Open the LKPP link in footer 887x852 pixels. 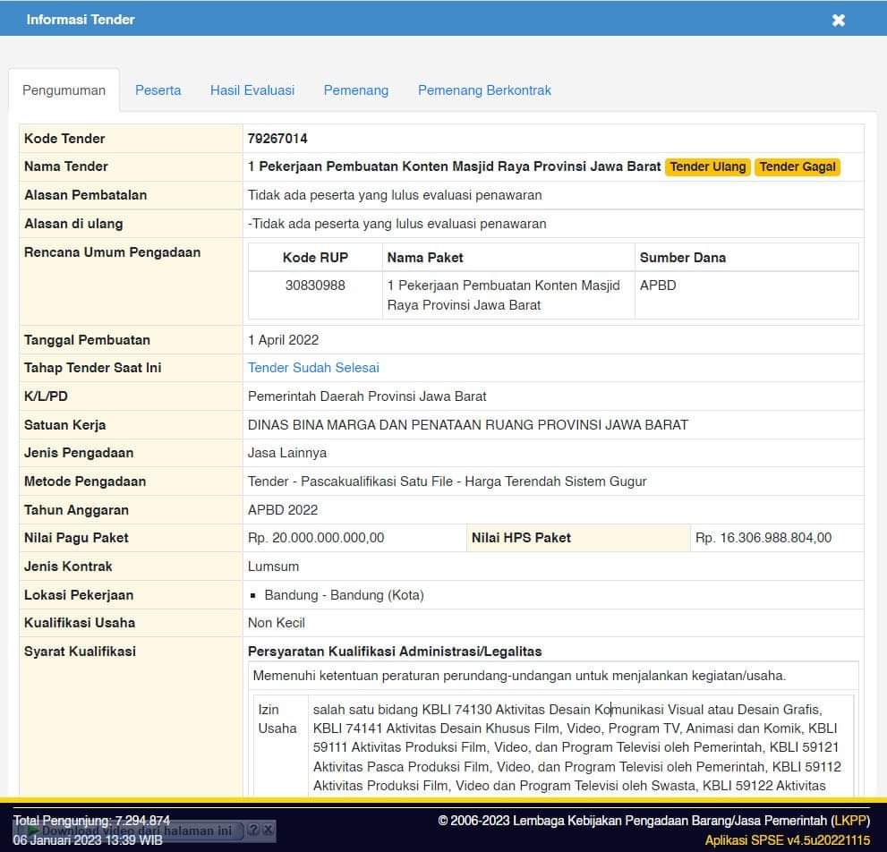tap(851, 821)
